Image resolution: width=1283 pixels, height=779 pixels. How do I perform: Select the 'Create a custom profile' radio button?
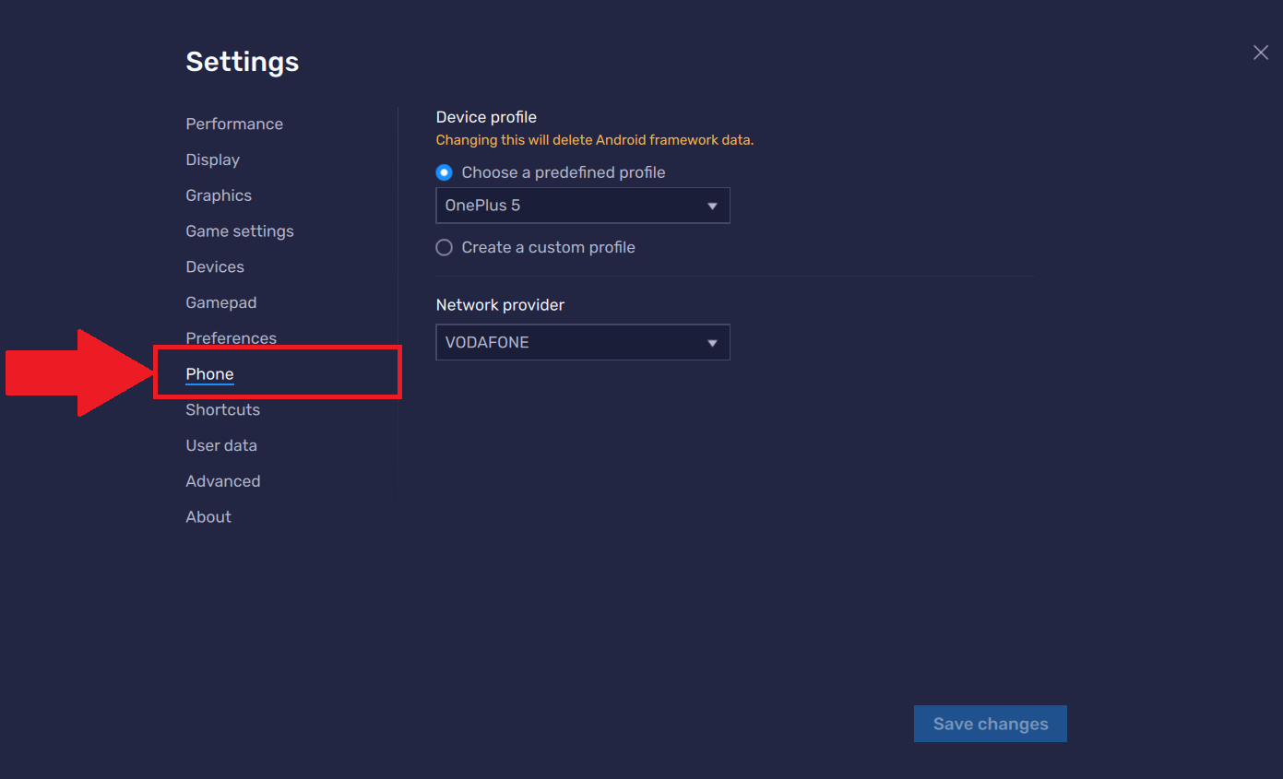tap(445, 247)
